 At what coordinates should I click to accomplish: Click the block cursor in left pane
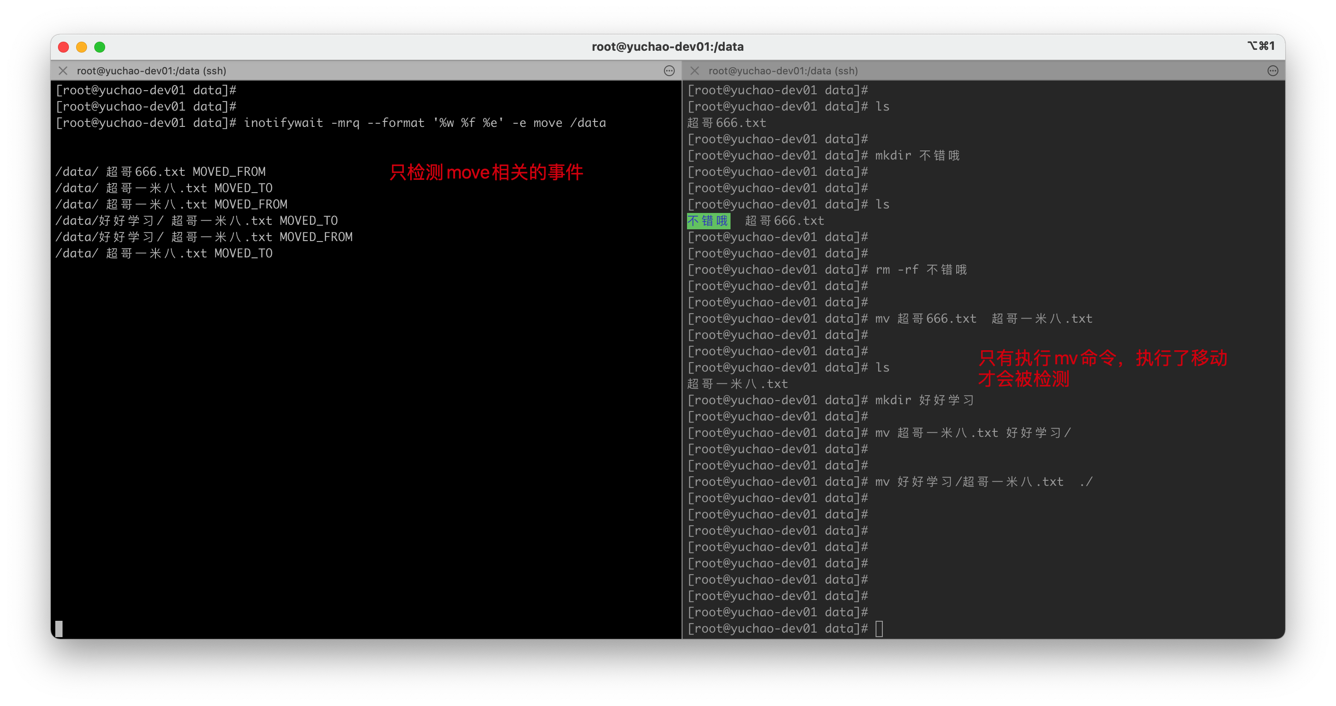(x=59, y=629)
